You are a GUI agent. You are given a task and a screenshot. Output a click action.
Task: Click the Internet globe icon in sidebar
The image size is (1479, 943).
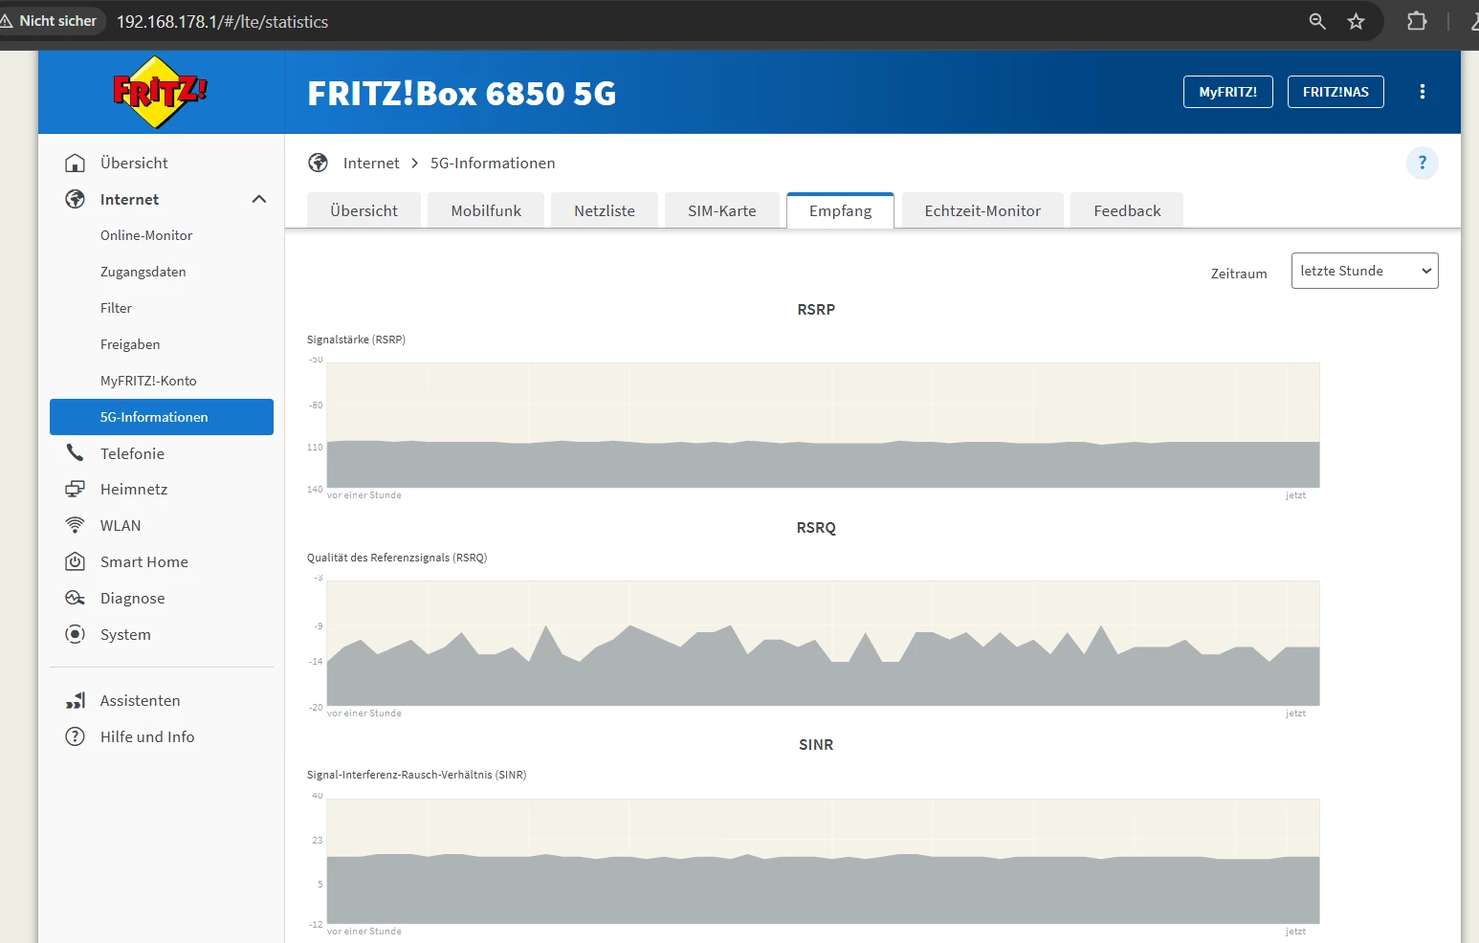75,199
